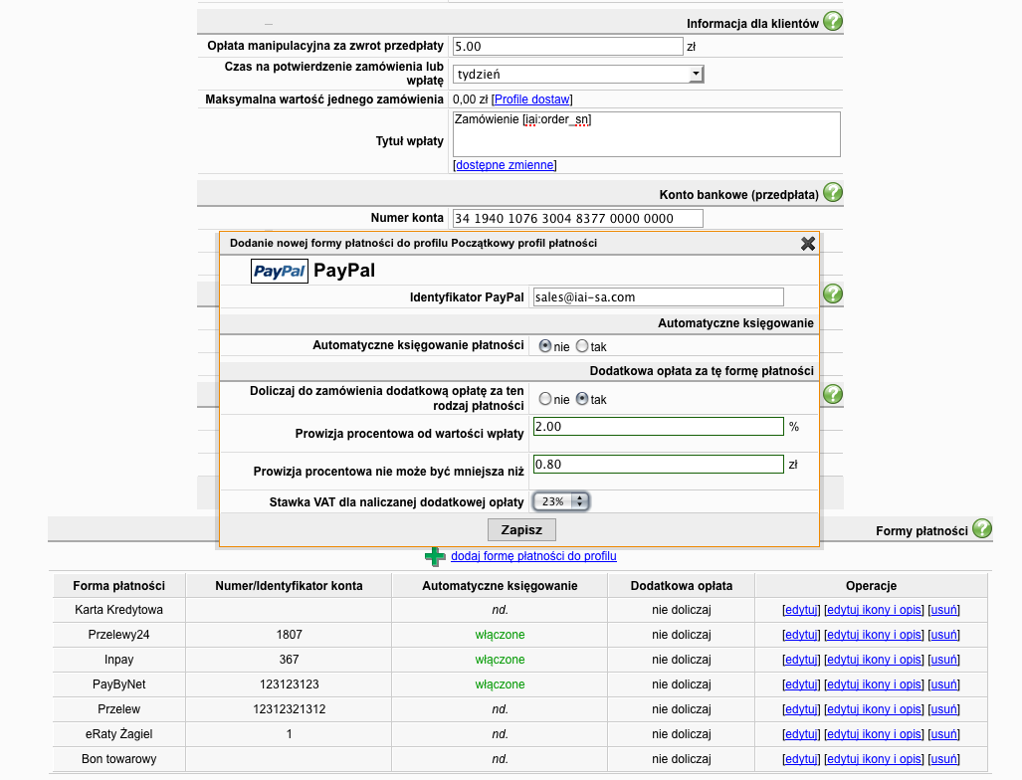Click the Opłata manipulacyjna 5.00 field
Screen dimensions: 1022x780
[567, 47]
